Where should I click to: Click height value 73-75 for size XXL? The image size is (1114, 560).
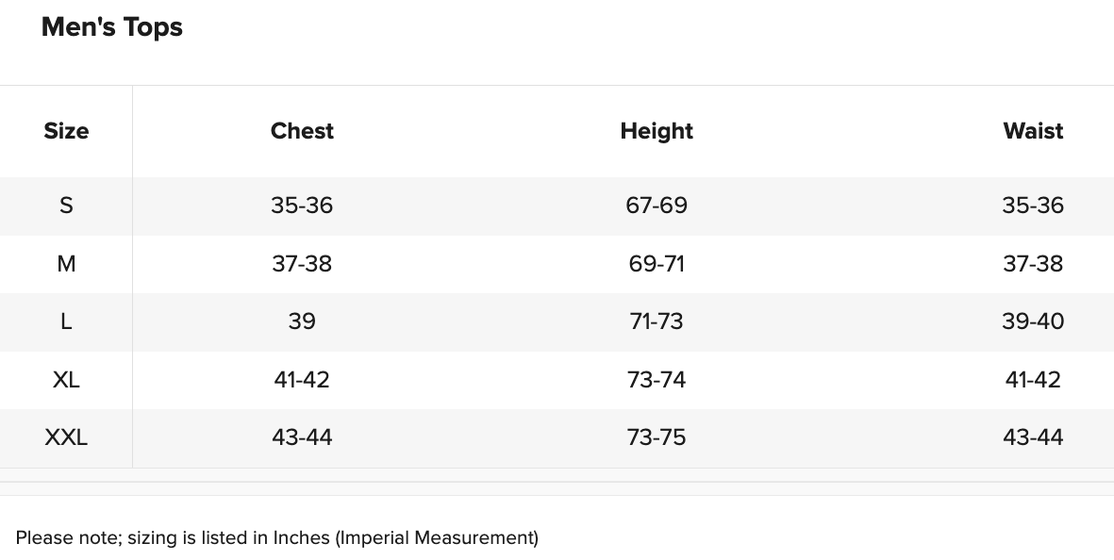(x=657, y=437)
